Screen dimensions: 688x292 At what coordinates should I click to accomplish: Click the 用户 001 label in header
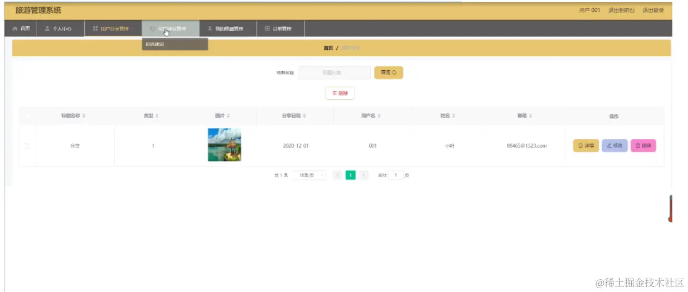point(590,11)
